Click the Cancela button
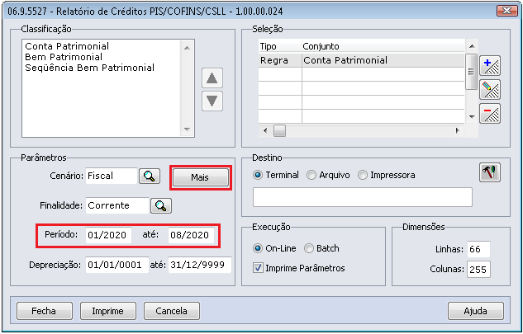Image resolution: width=523 pixels, height=334 pixels. point(172,311)
